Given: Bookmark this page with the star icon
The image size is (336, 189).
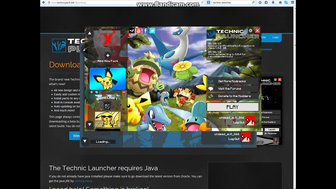Looking at the screenshot, I should point(260,2).
